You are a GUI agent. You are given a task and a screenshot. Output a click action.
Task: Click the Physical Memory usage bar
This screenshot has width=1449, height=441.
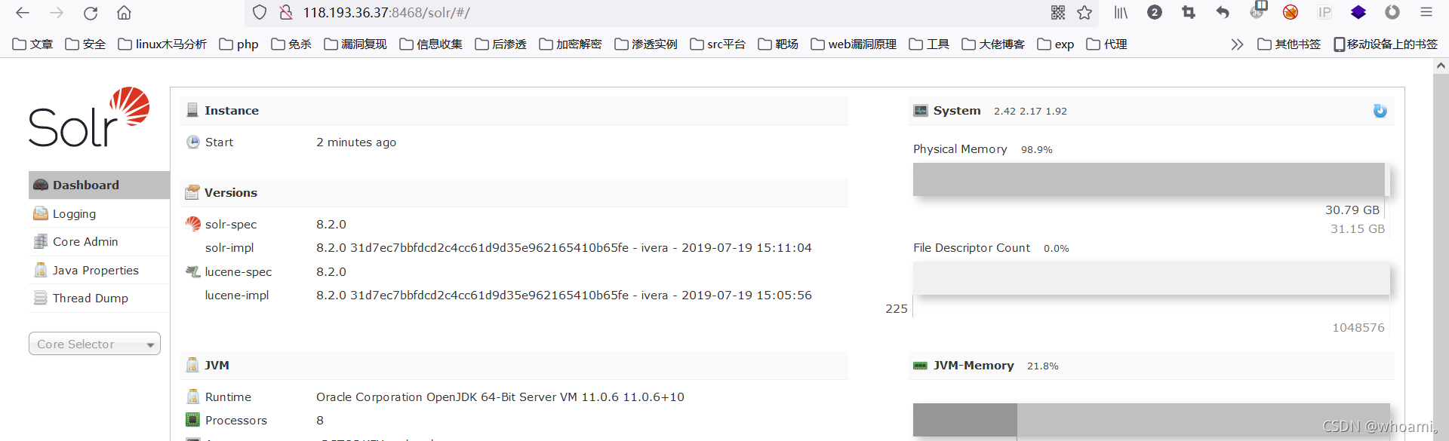point(1152,179)
